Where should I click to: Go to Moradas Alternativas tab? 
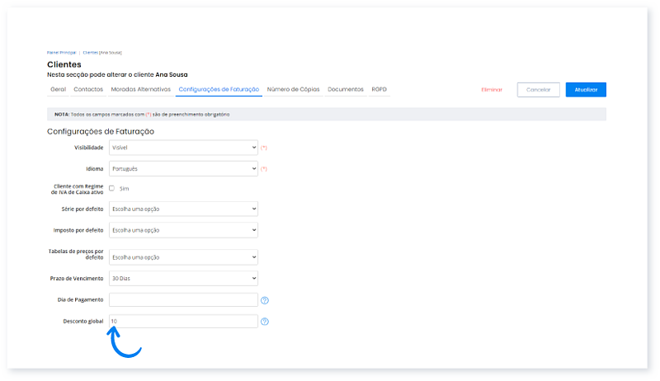pyautogui.click(x=140, y=89)
